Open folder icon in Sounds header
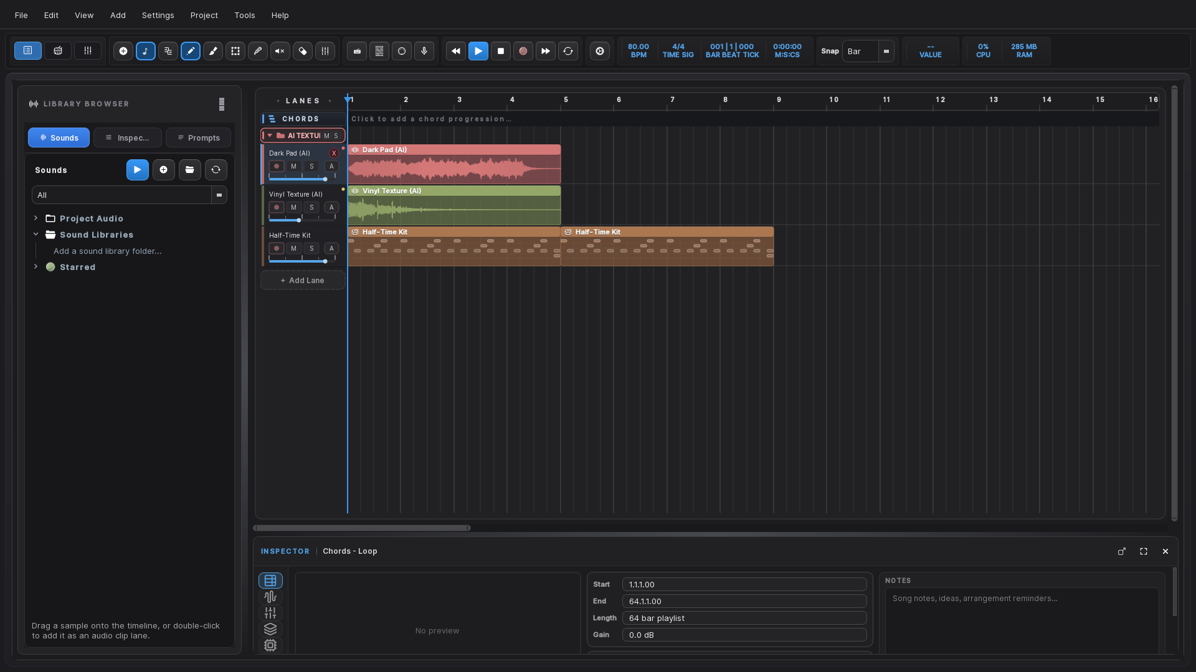The height and width of the screenshot is (672, 1196). pos(190,170)
